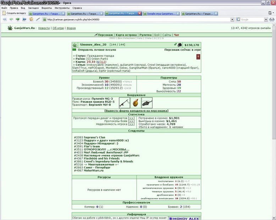Click the [G] Green Parks district link
The height and width of the screenshot is (220, 276).
click(x=97, y=59)
